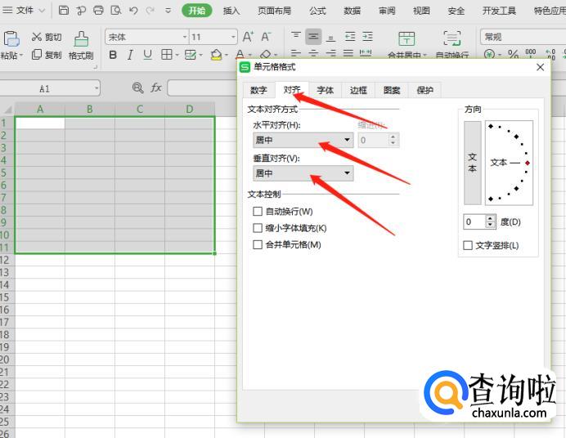Open the number format 常规 dropdown
566x438 pixels.
point(523,37)
